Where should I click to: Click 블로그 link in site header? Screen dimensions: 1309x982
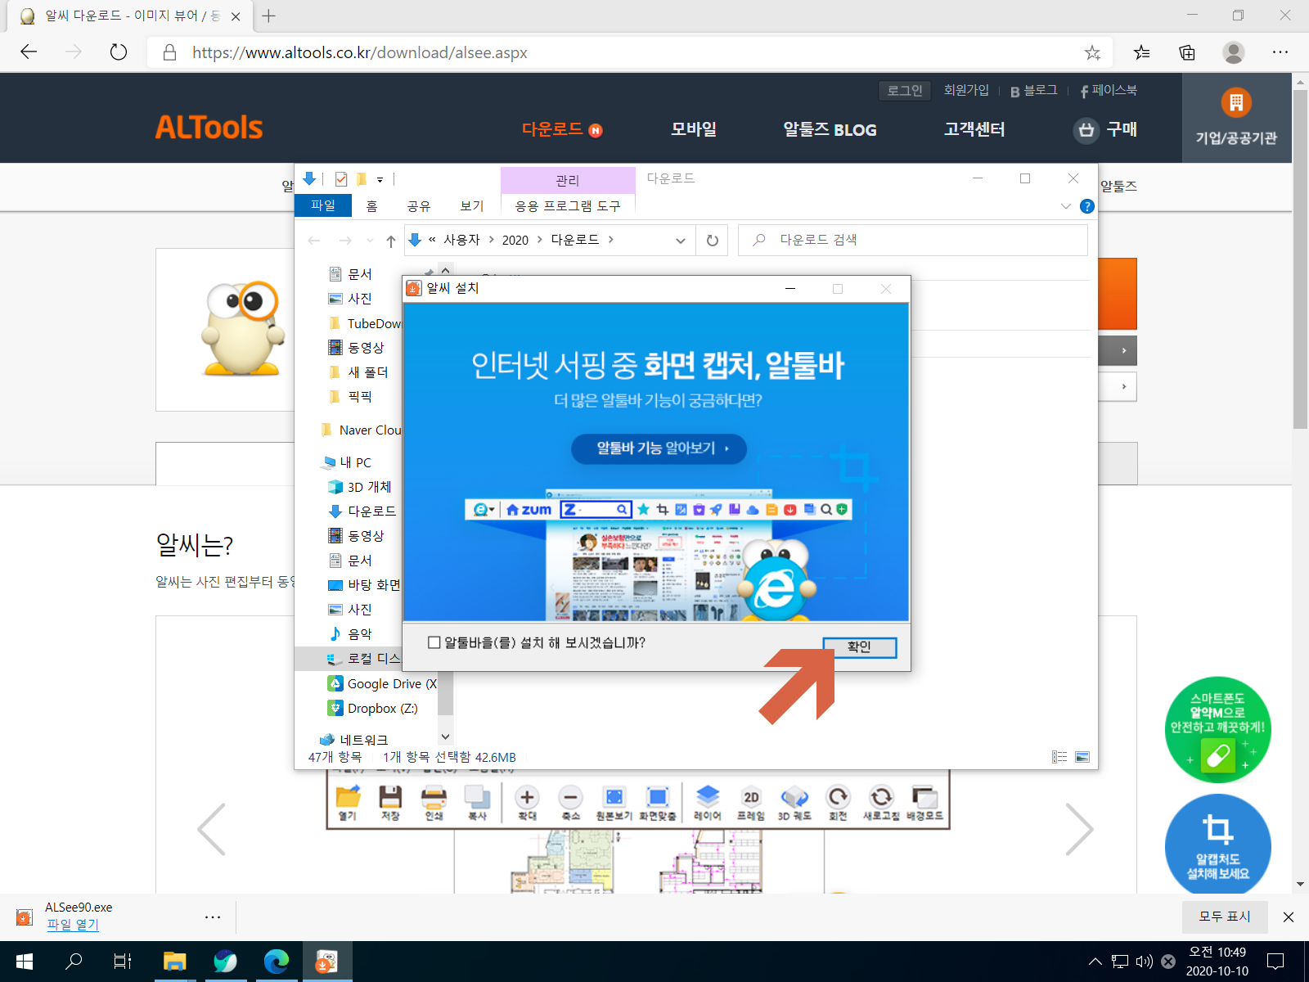click(1034, 90)
